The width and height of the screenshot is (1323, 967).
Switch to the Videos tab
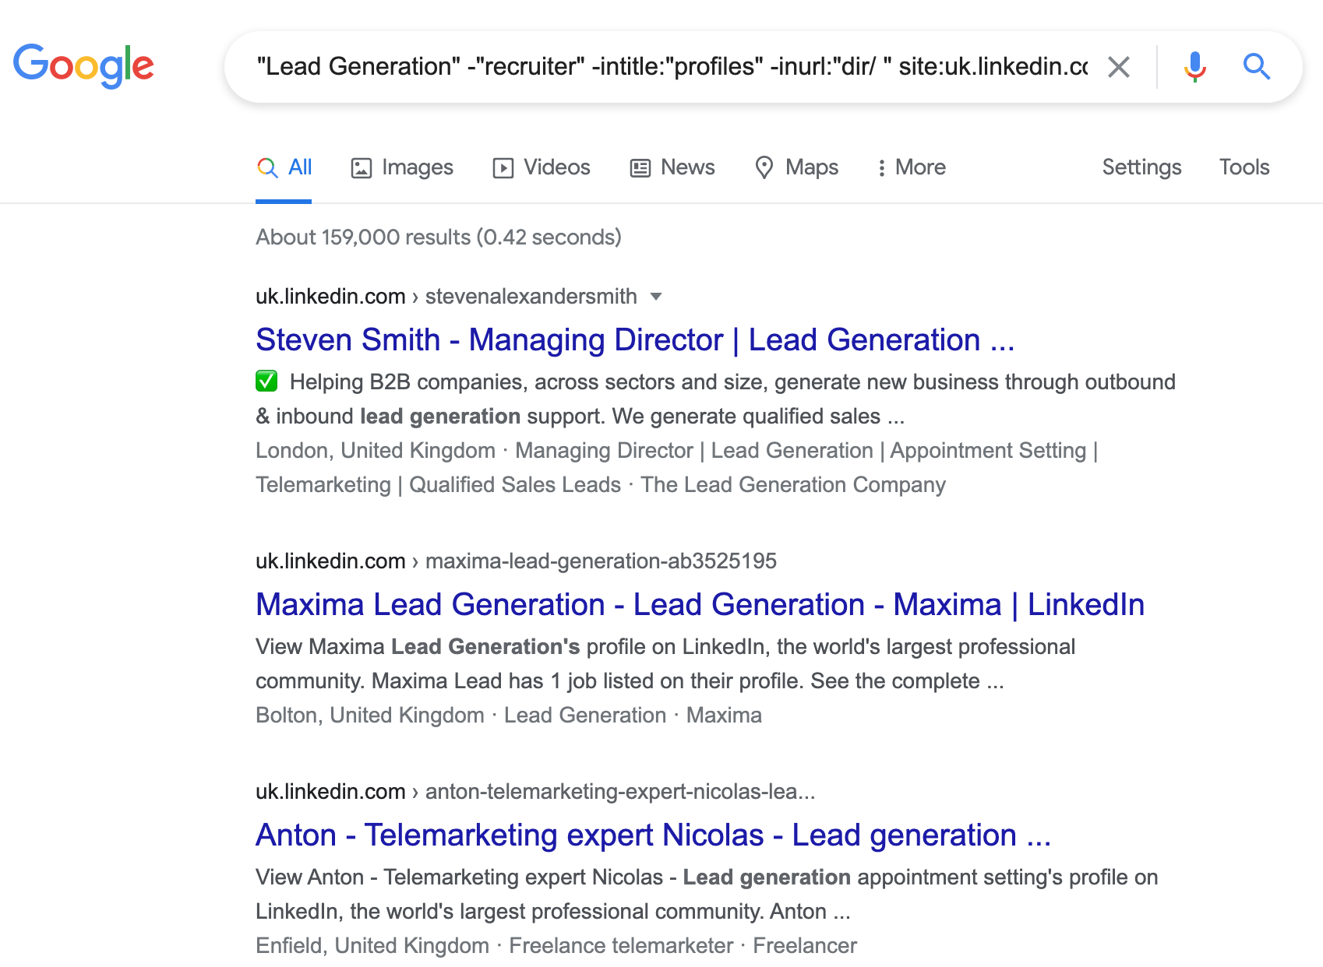coord(542,167)
